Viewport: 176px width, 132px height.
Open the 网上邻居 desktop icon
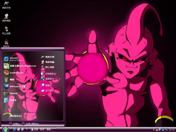[6, 31]
